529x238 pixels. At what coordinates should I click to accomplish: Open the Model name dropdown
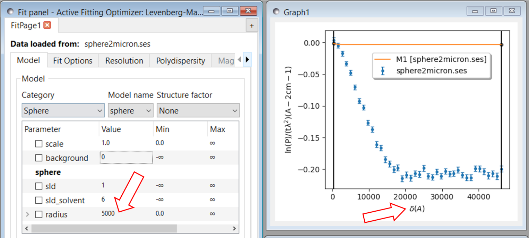point(130,111)
